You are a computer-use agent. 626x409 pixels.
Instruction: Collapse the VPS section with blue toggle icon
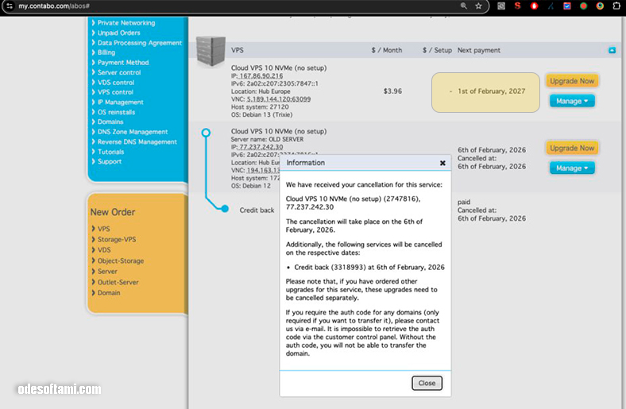coord(612,50)
